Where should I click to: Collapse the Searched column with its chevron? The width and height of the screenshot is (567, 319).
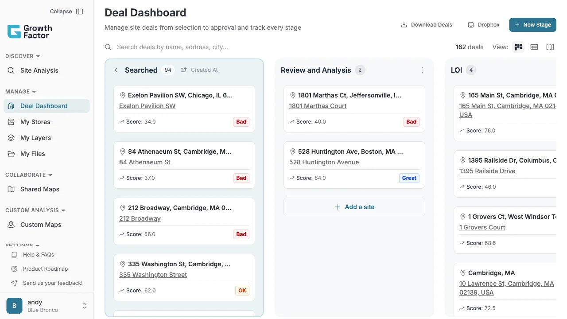coord(116,70)
